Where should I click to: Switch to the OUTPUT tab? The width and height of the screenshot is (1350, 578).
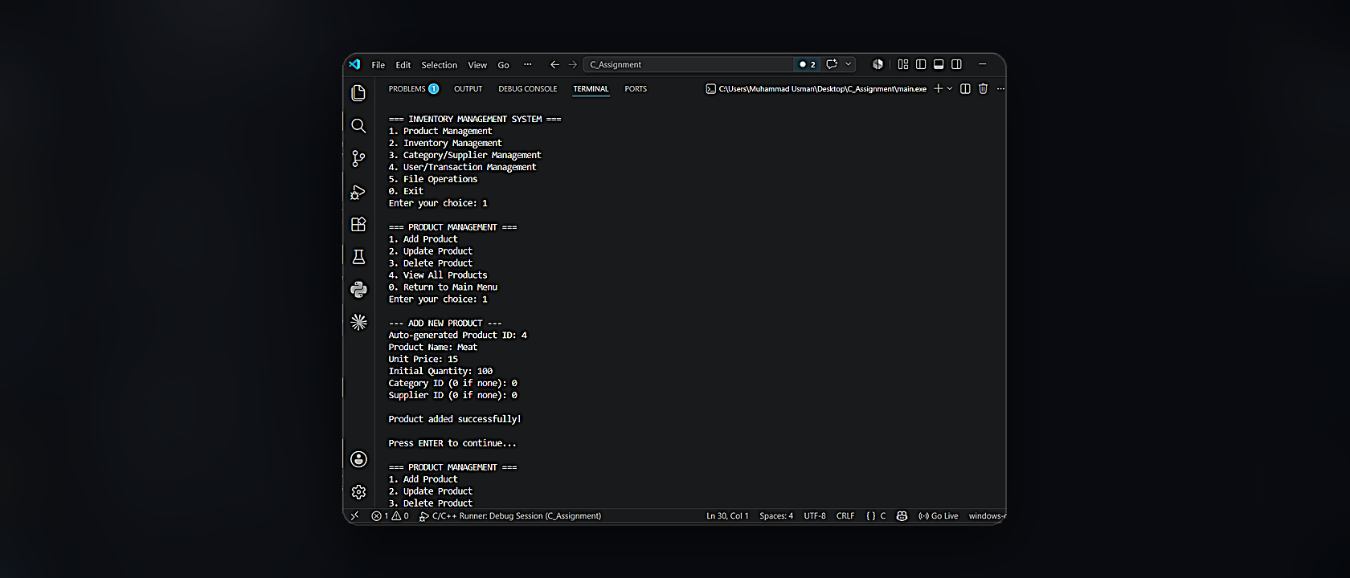tap(468, 89)
